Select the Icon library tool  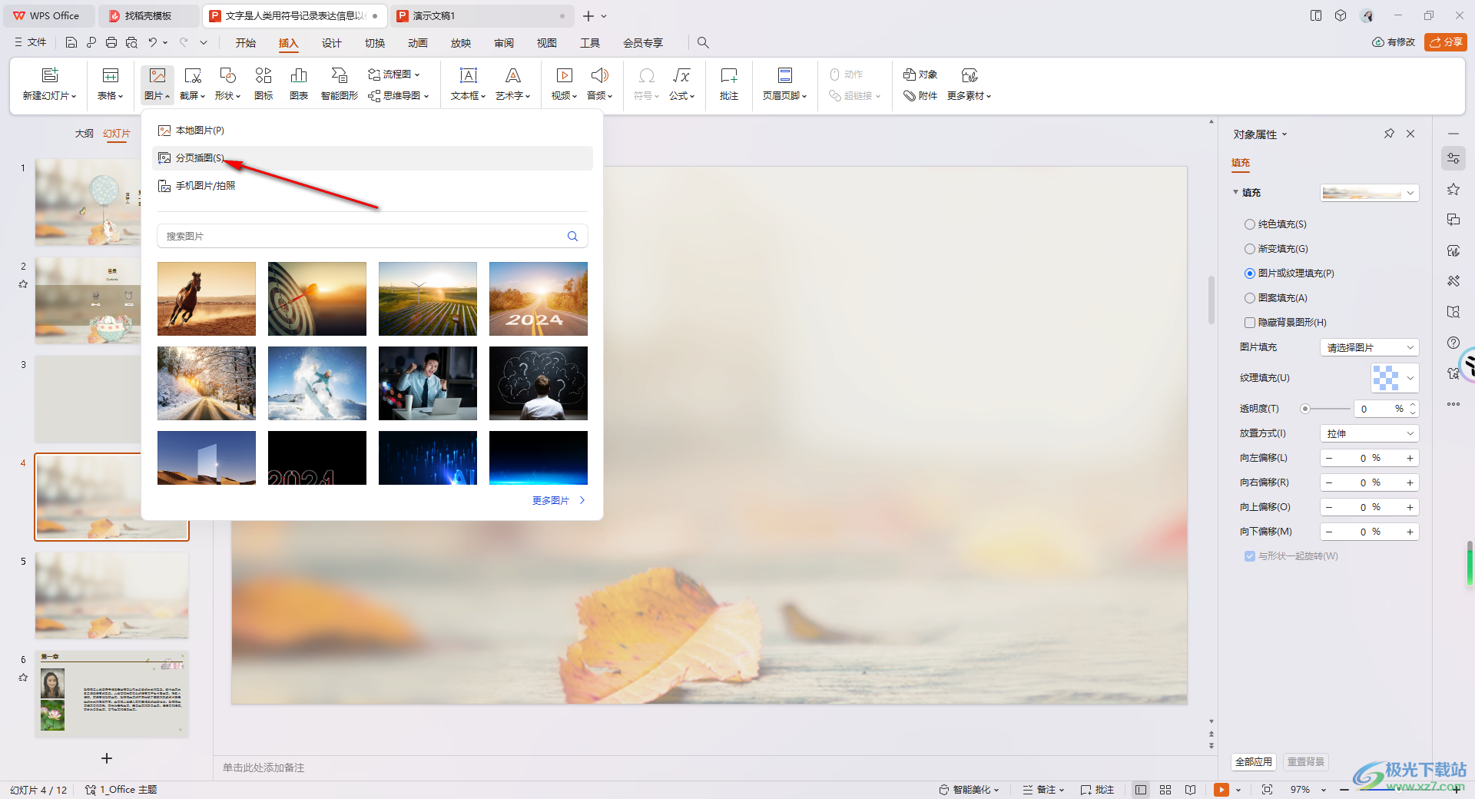coord(264,84)
